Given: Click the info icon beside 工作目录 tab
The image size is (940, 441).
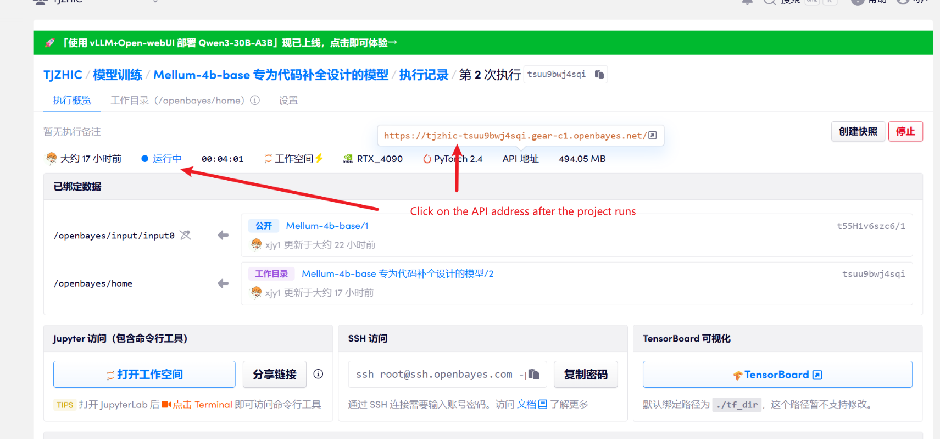Looking at the screenshot, I should (x=255, y=100).
